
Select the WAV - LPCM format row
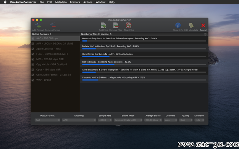click(55, 80)
